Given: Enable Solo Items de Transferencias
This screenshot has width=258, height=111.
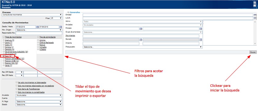Looking at the screenshot, I should 17,89.
